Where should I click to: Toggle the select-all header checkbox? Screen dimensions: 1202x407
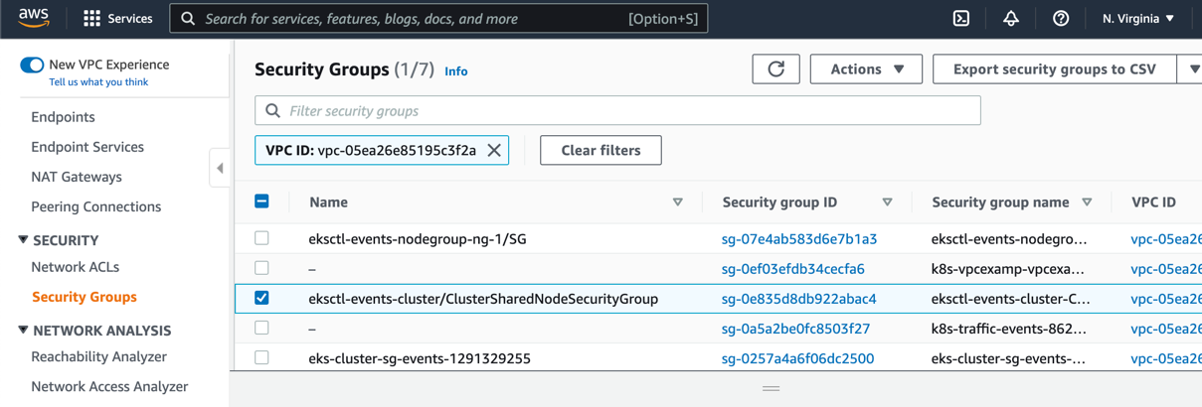click(261, 202)
